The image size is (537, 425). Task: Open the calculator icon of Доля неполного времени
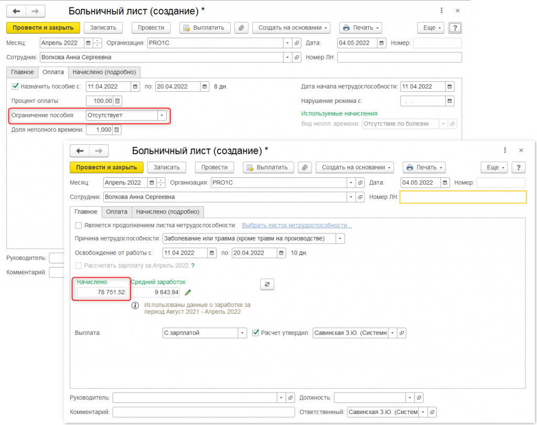117,130
